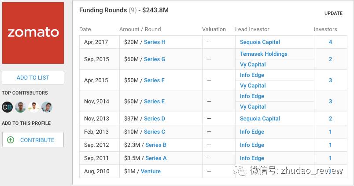
Task: Open Temasek Holdings investor link
Action: pos(263,54)
